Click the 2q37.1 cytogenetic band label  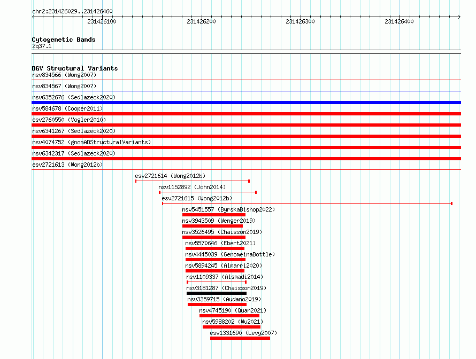coord(42,46)
